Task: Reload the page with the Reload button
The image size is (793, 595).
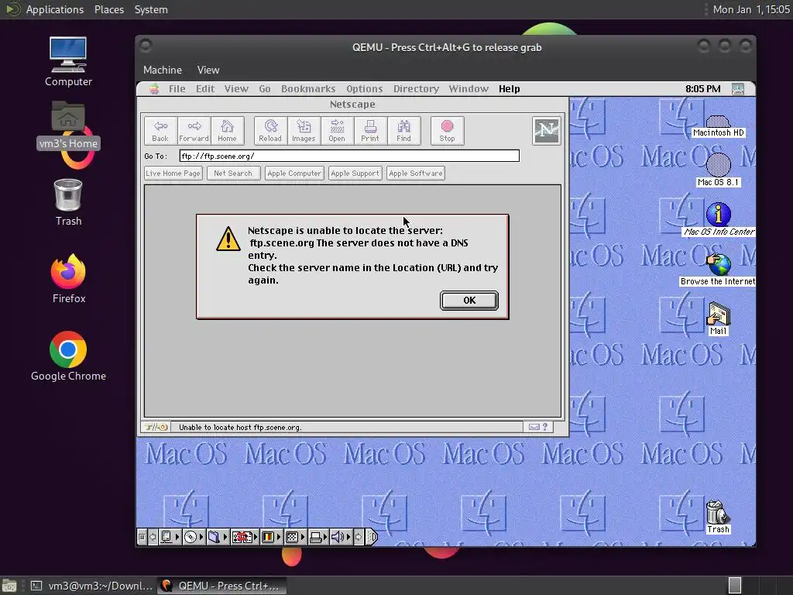Action: [x=270, y=131]
